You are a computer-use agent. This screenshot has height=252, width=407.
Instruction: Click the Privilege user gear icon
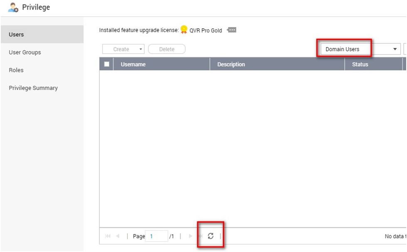tap(13, 7)
